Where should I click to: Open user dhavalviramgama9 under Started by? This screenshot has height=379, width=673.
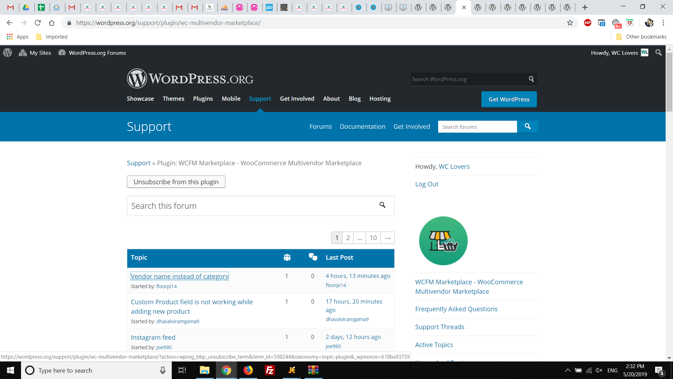pyautogui.click(x=178, y=321)
